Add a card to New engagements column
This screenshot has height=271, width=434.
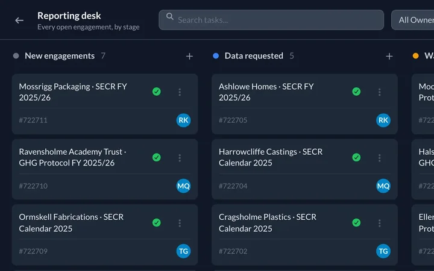coord(189,57)
